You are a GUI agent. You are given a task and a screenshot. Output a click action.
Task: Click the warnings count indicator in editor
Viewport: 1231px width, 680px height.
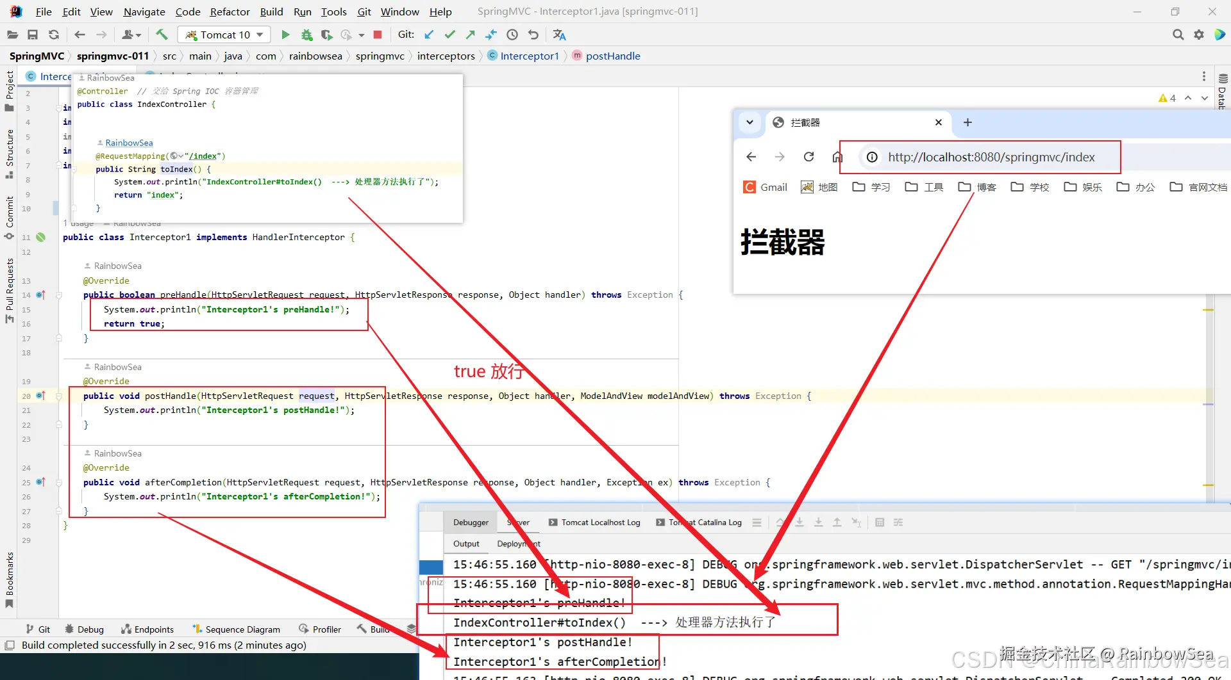point(1167,98)
